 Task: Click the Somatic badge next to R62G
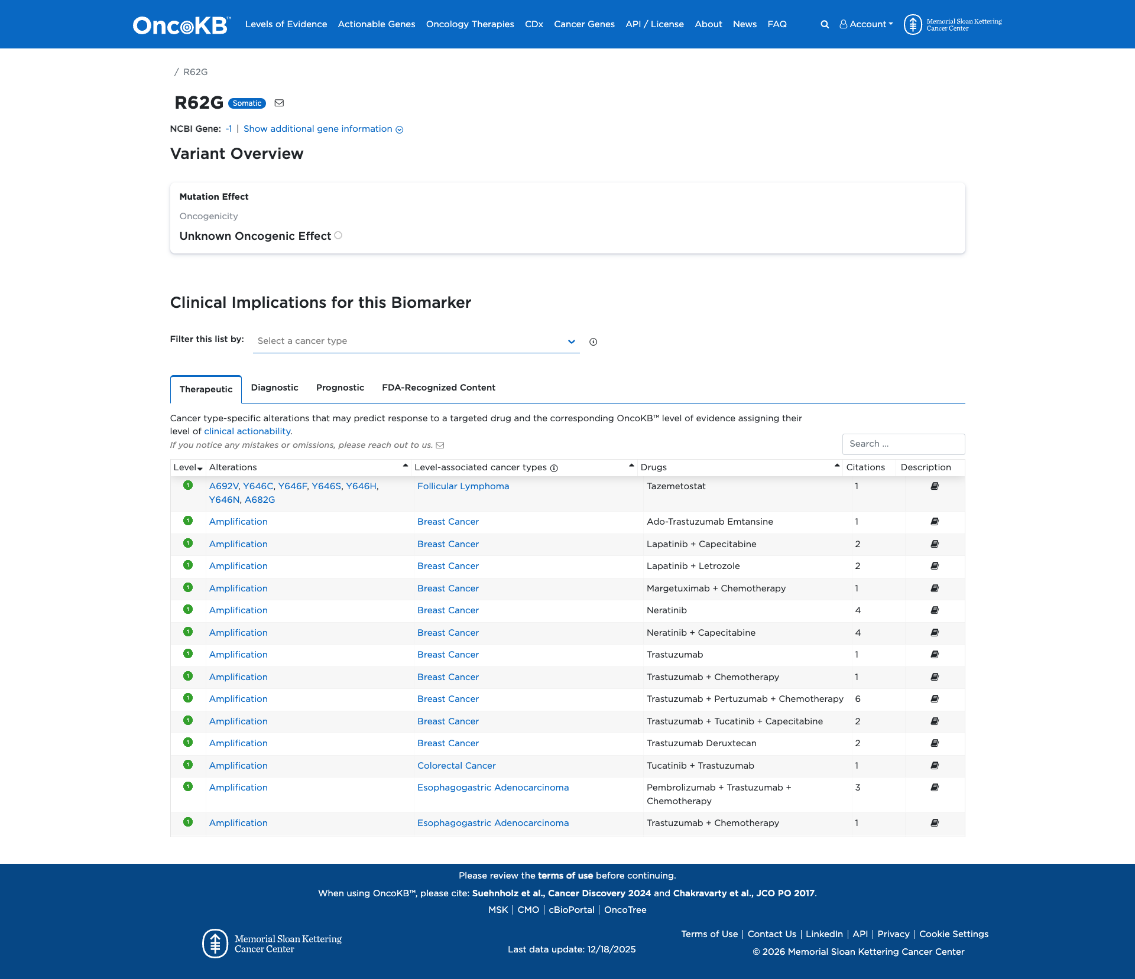pyautogui.click(x=247, y=103)
